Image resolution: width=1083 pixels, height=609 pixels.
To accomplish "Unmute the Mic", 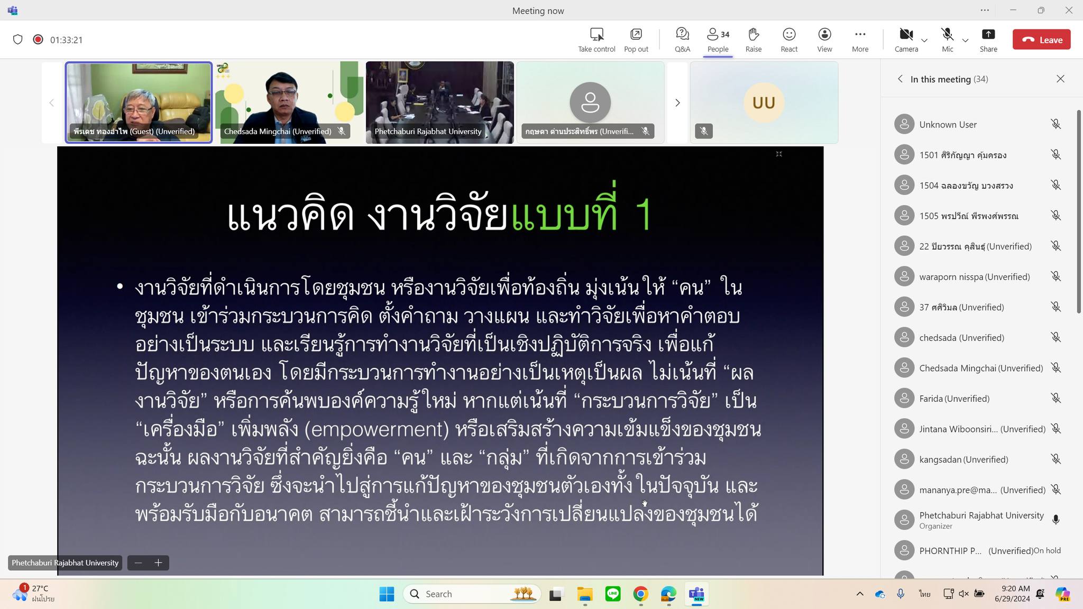I will (947, 35).
